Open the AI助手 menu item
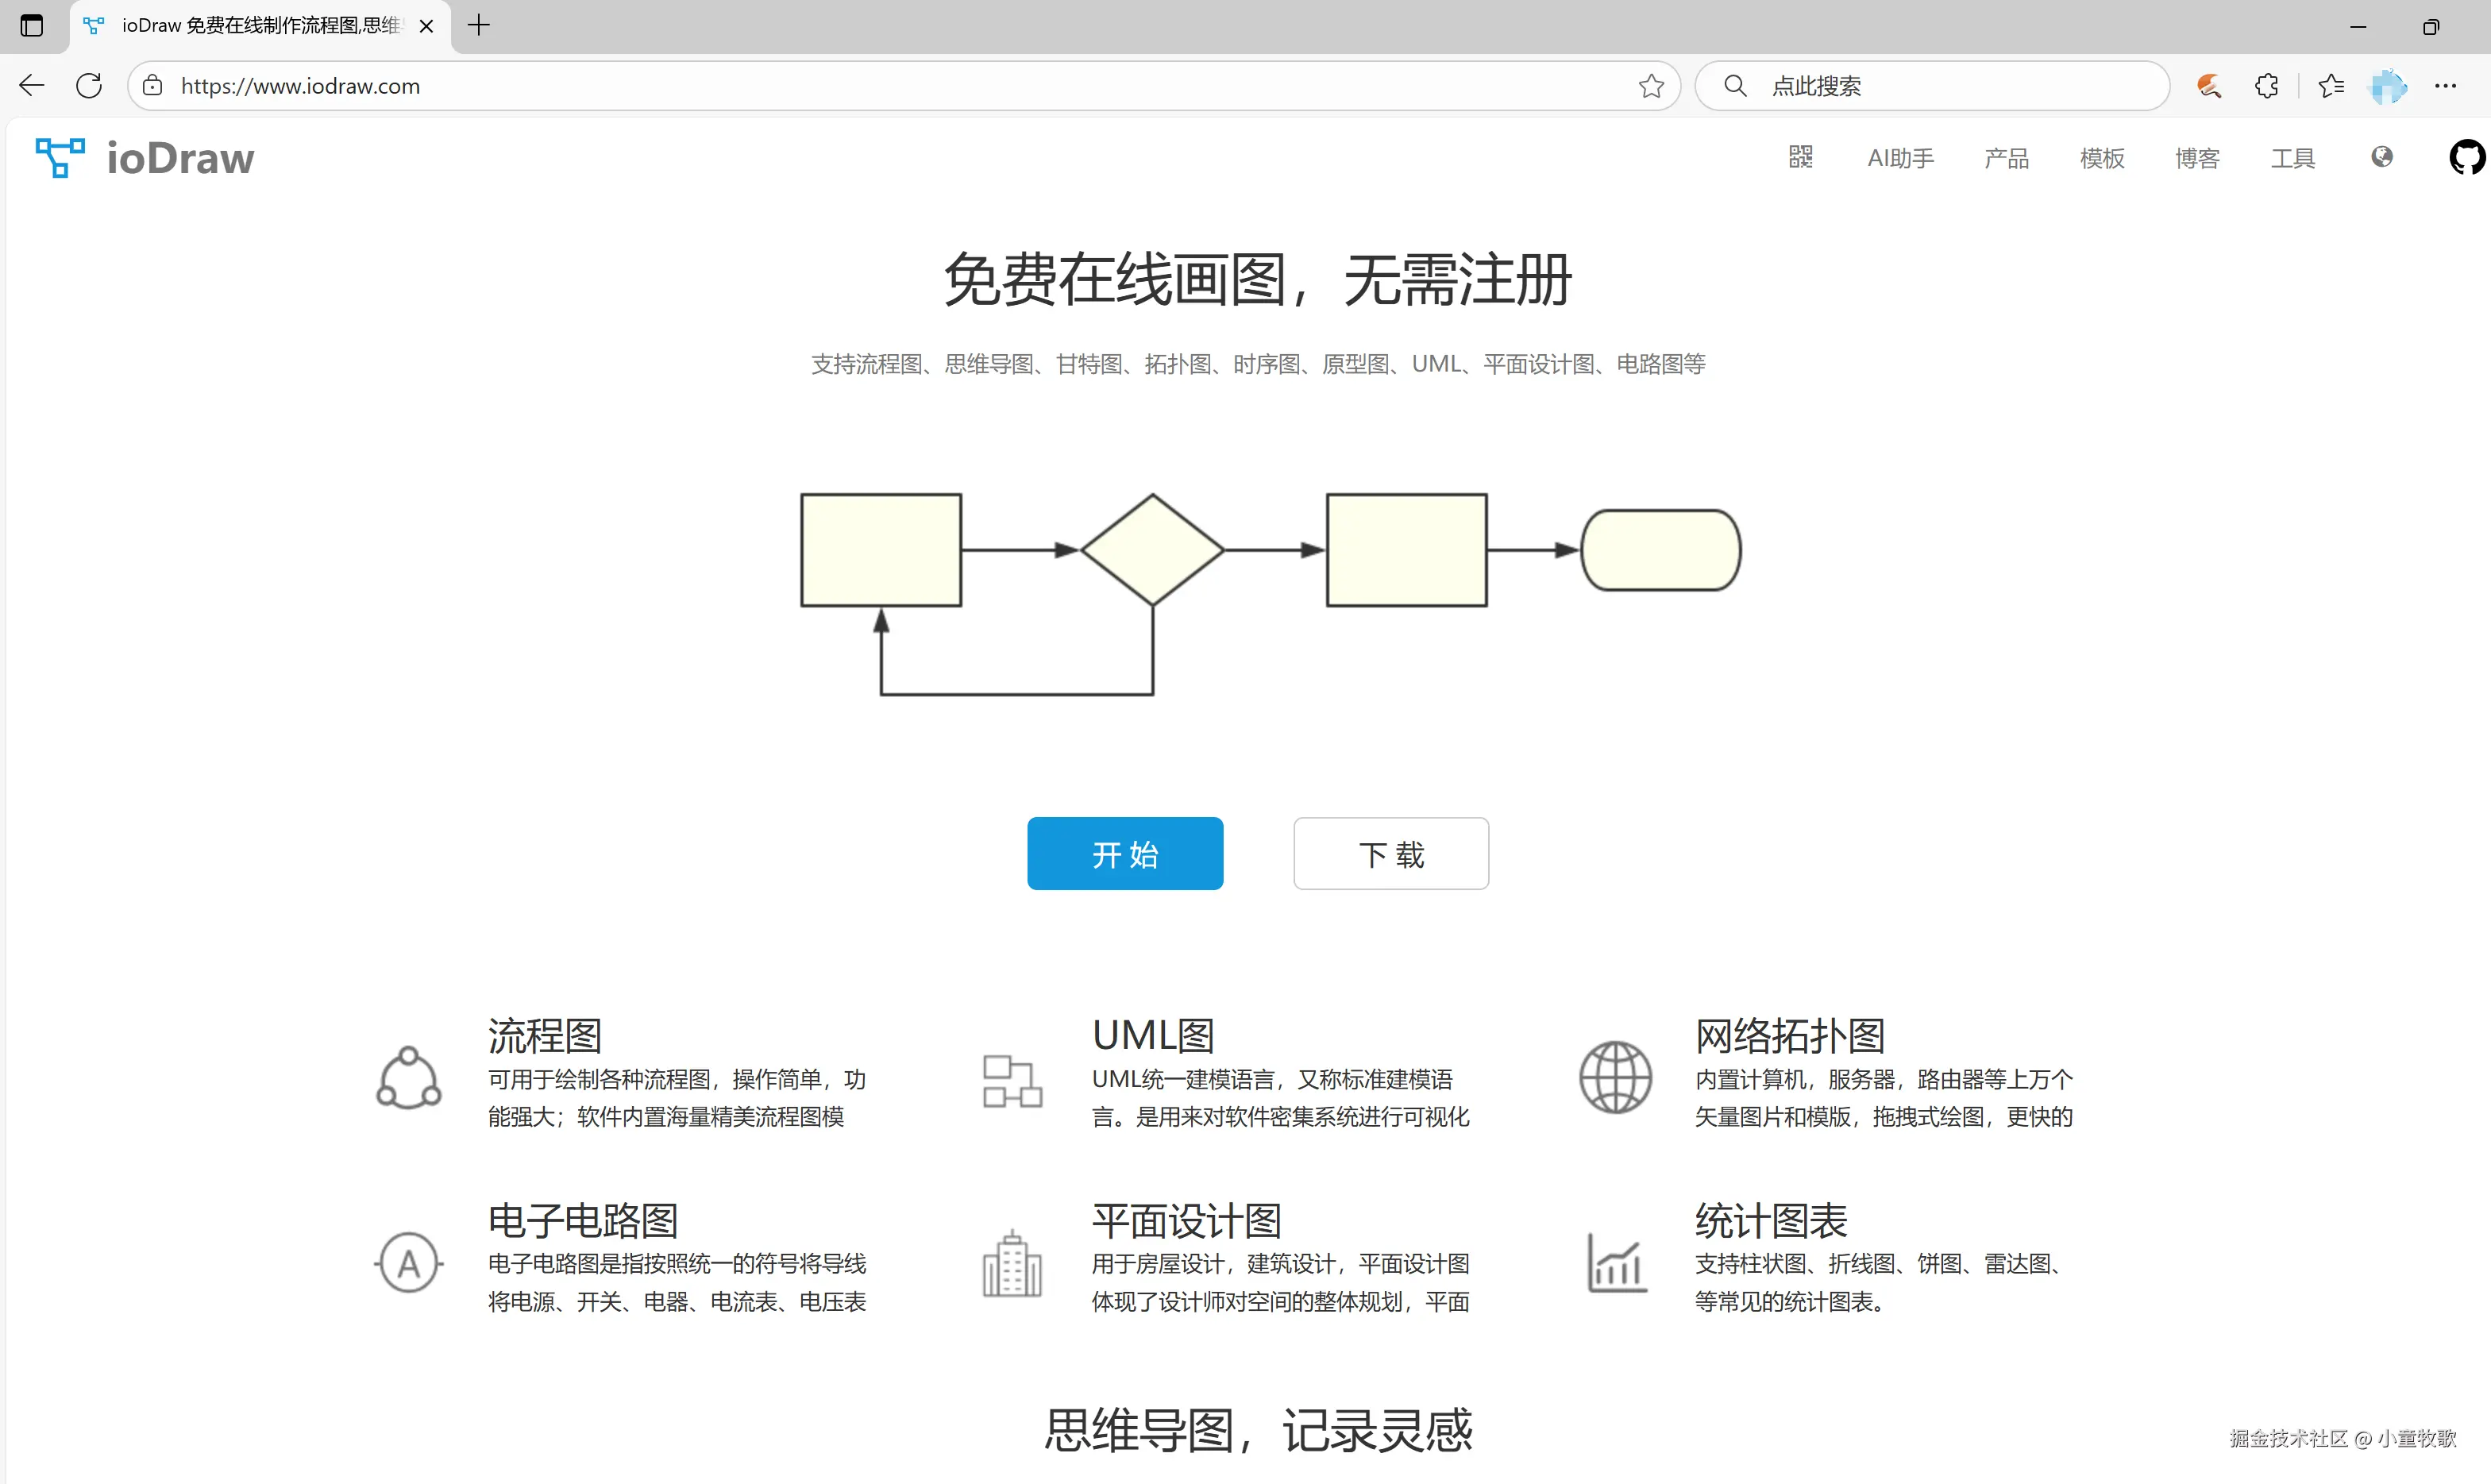Viewport: 2491px width, 1484px height. [x=1900, y=158]
